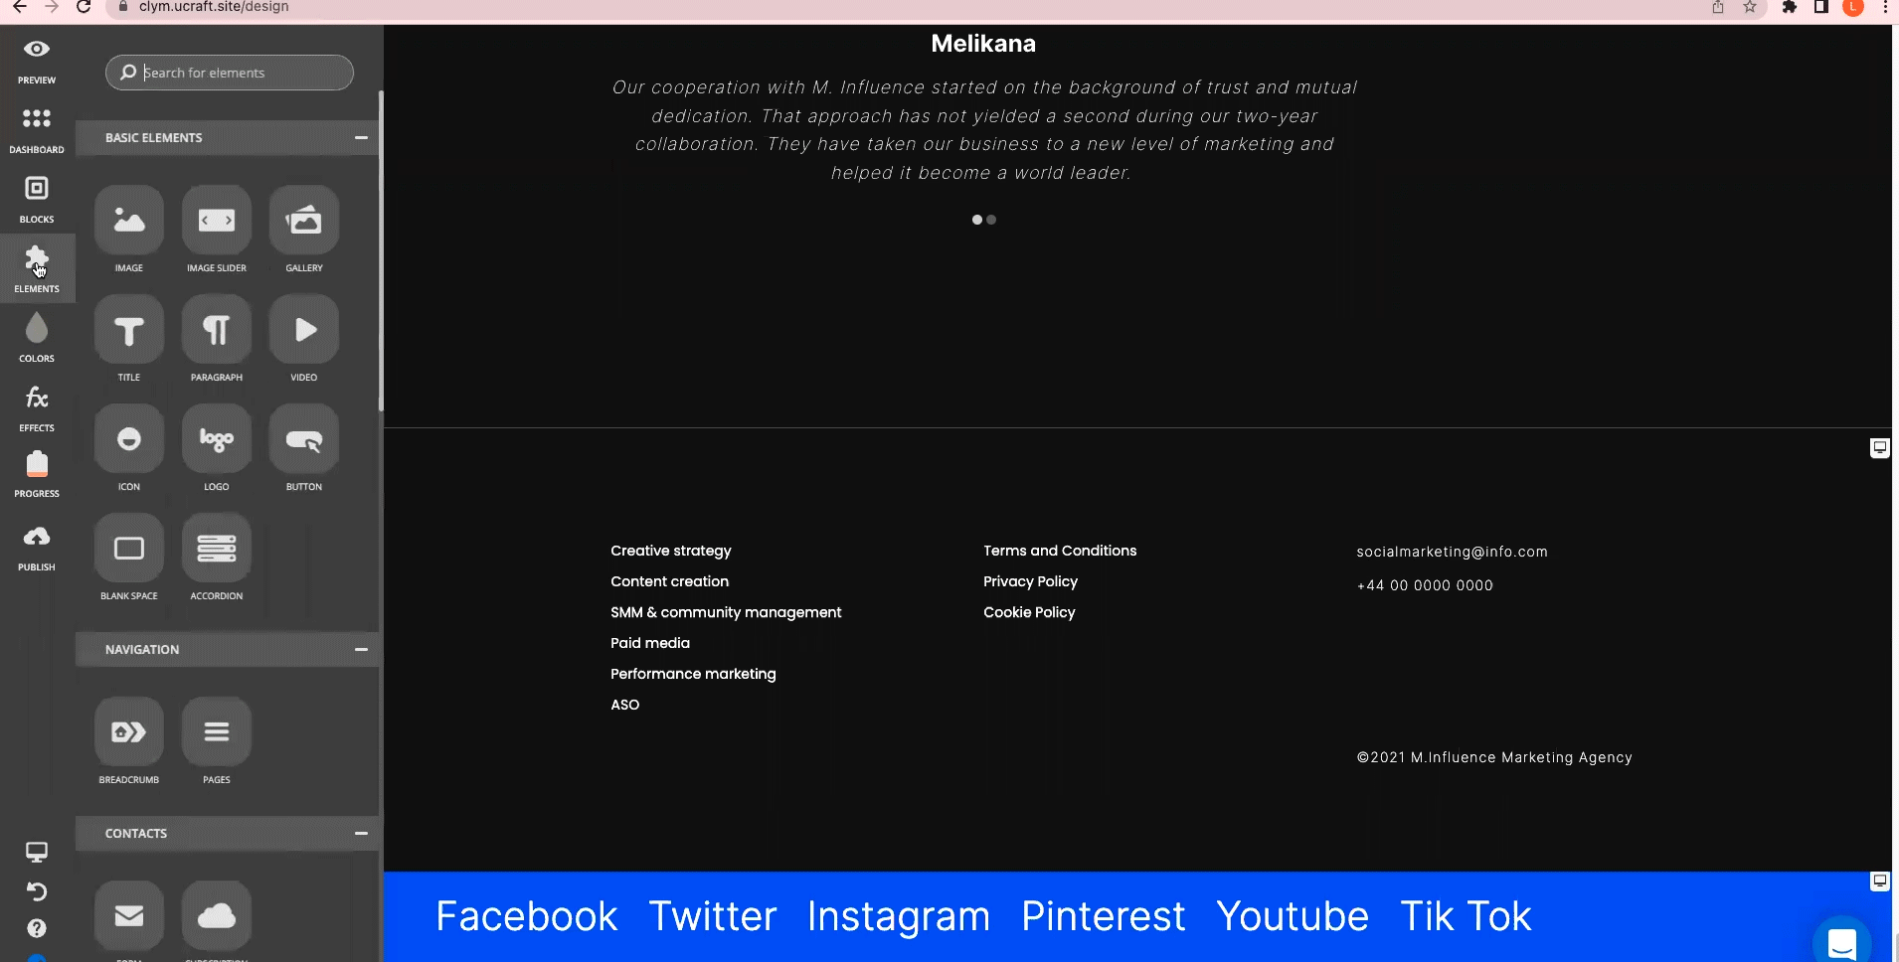Collapse the Contacts section
This screenshot has height=962, width=1899.
click(x=361, y=833)
